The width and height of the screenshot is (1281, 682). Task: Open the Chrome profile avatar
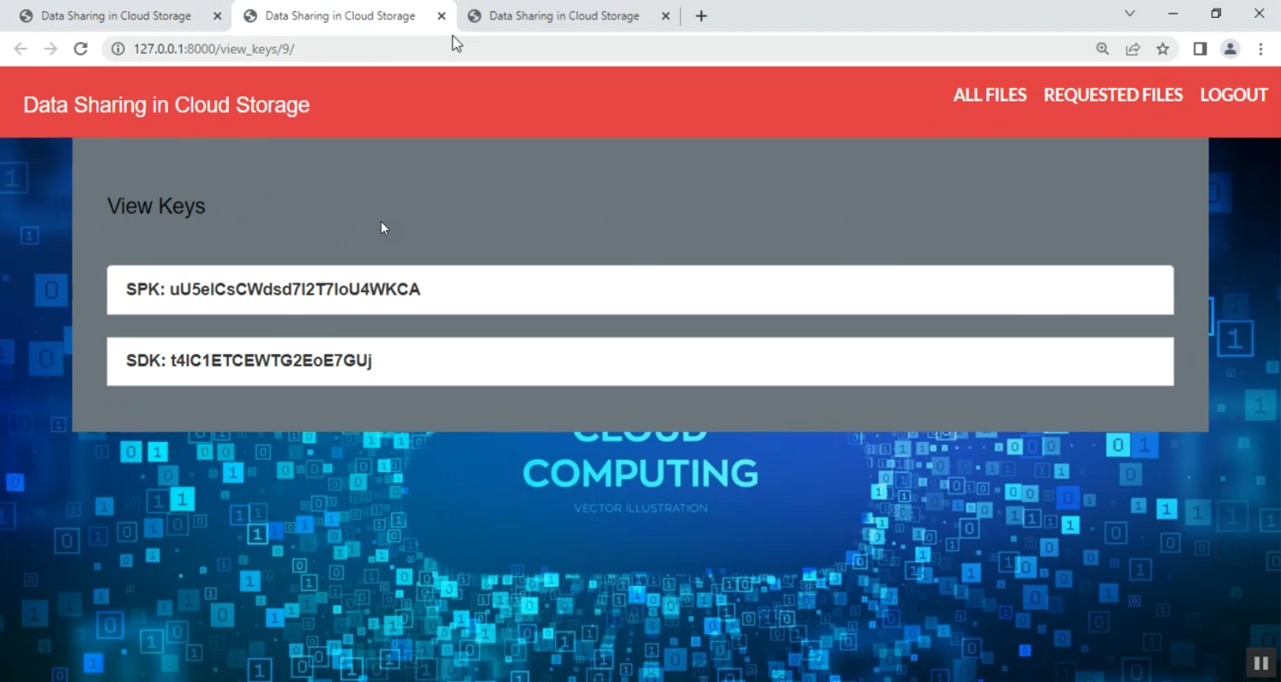(1230, 49)
